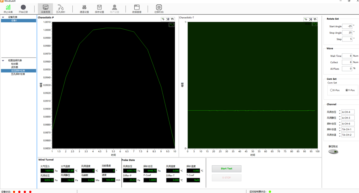Select crosshair cursor tool on Charactistic-T graph

point(306,19)
